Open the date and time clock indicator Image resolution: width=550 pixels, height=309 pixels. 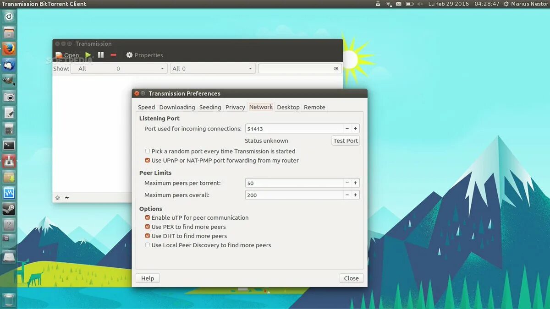pyautogui.click(x=464, y=4)
